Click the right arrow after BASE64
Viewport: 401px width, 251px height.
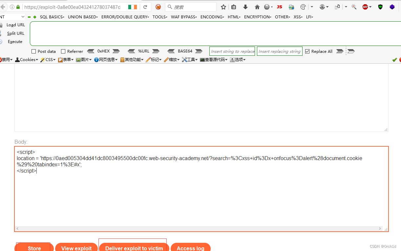click(x=199, y=51)
